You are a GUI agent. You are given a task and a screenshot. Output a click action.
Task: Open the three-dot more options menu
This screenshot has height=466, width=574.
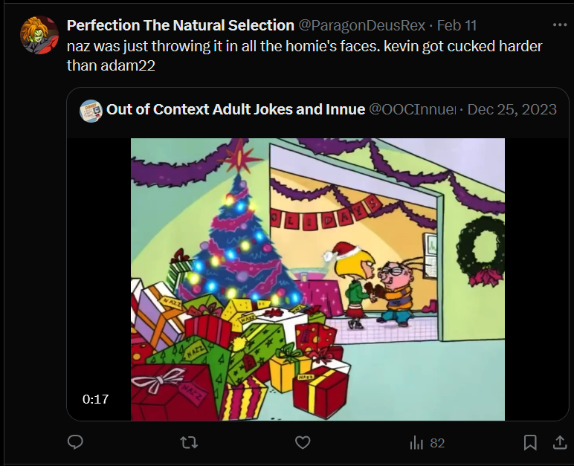(x=559, y=25)
